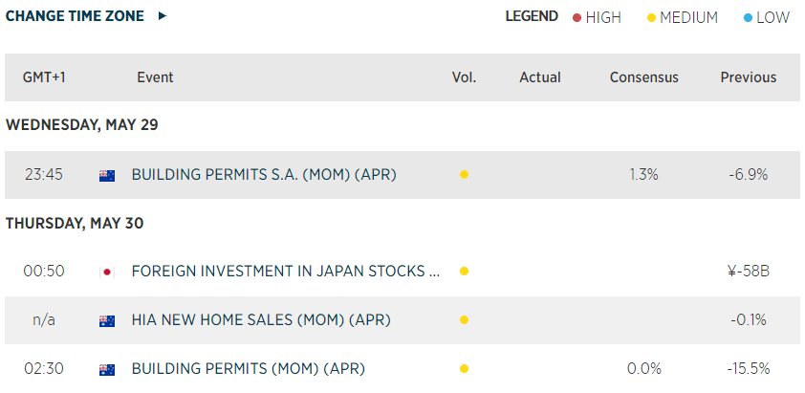Image resolution: width=805 pixels, height=393 pixels.
Task: Click the Consensus column header
Action: coord(643,77)
